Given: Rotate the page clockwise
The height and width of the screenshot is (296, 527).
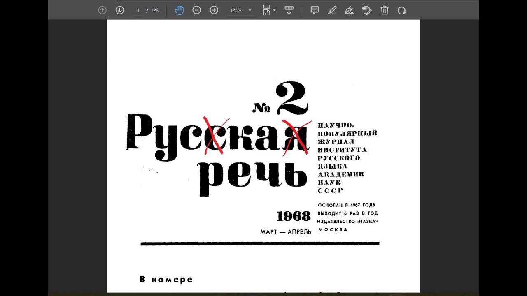Looking at the screenshot, I should [402, 10].
